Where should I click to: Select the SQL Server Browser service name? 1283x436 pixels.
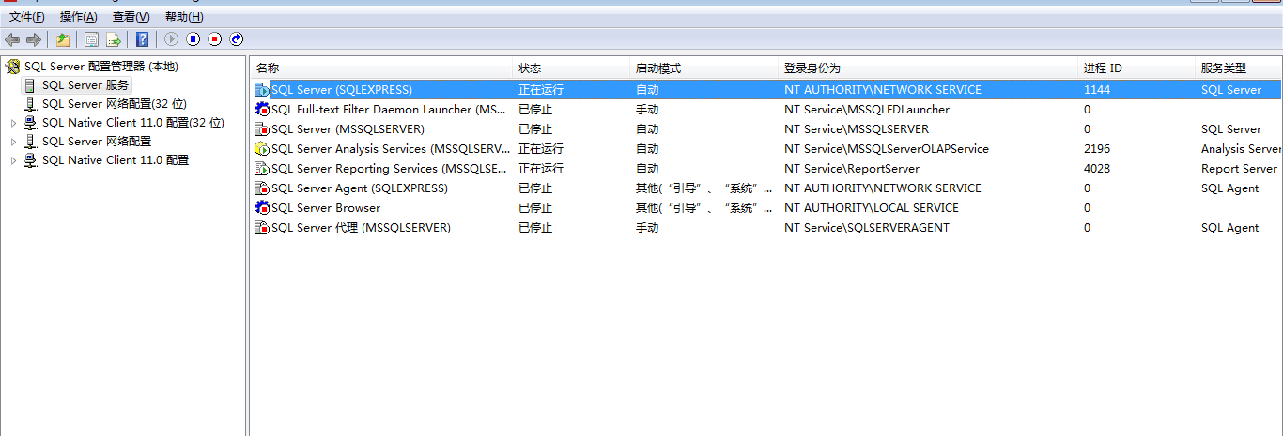click(326, 208)
